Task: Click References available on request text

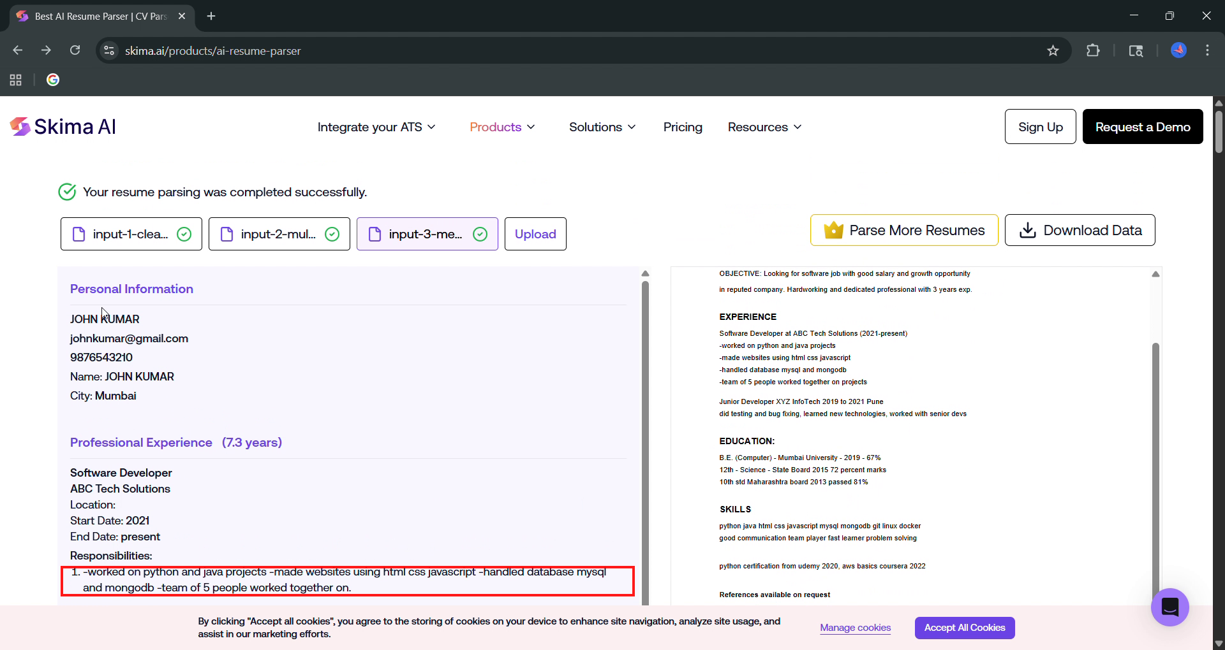Action: (775, 595)
